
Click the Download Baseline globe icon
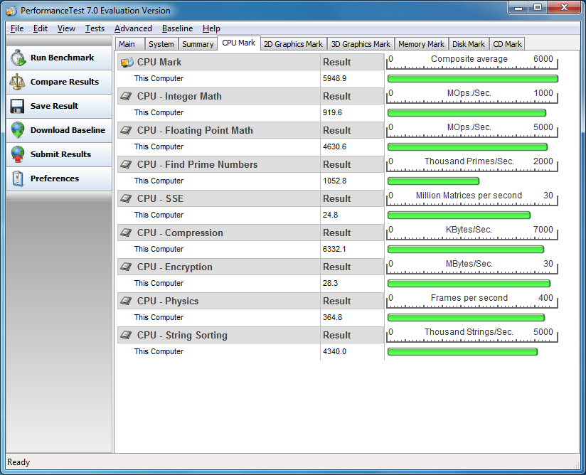18,130
